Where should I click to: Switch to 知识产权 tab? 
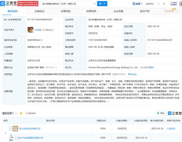tap(145, 11)
